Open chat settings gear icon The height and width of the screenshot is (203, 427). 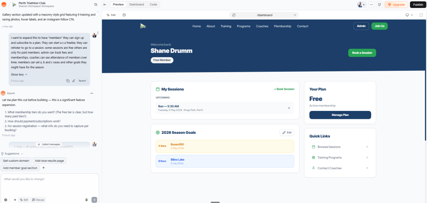click(6, 200)
